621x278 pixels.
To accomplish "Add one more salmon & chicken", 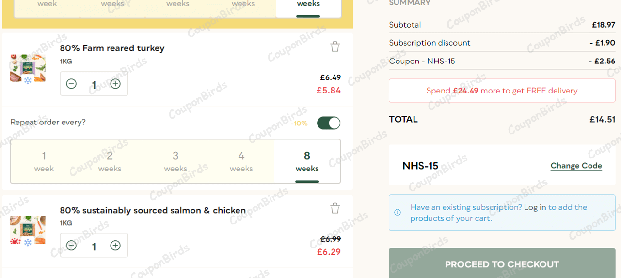I will click(115, 246).
